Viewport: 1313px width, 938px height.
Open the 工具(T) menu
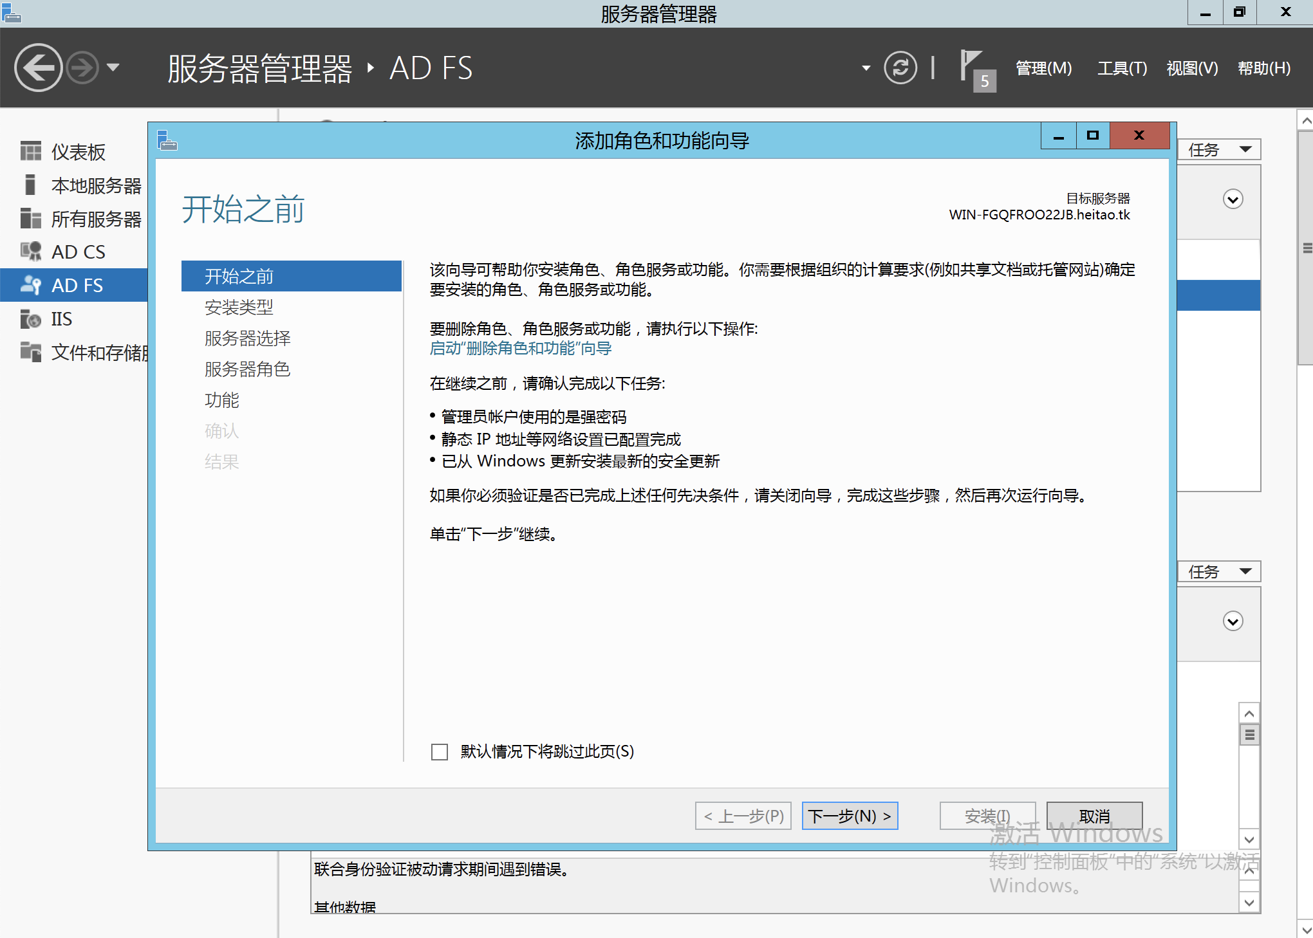click(x=1122, y=68)
